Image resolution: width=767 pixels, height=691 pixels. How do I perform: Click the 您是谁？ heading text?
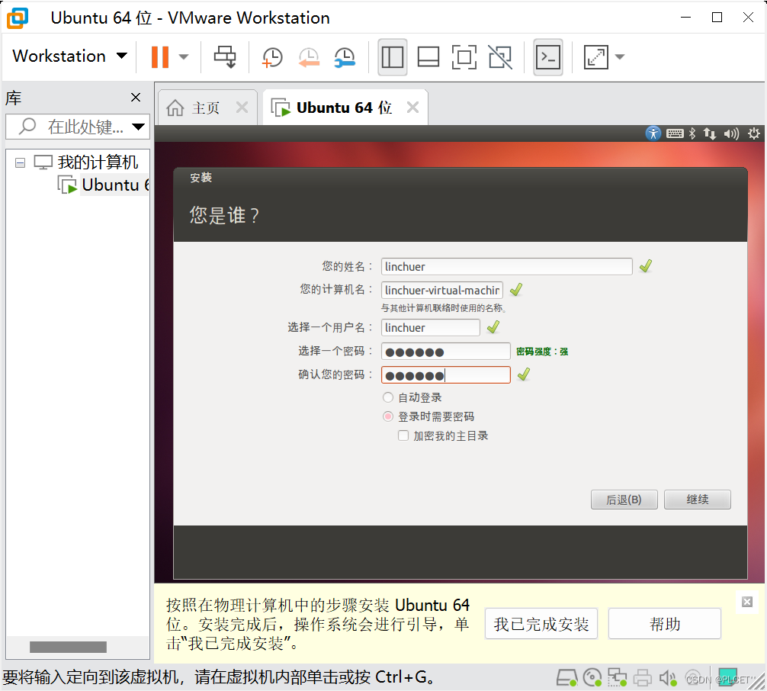pos(224,215)
